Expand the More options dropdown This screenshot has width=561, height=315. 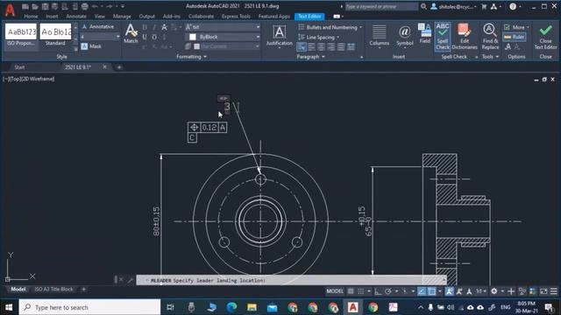point(516,27)
